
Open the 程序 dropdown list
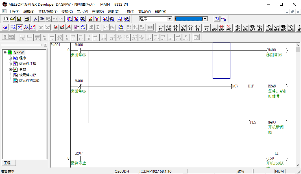pyautogui.click(x=170, y=19)
